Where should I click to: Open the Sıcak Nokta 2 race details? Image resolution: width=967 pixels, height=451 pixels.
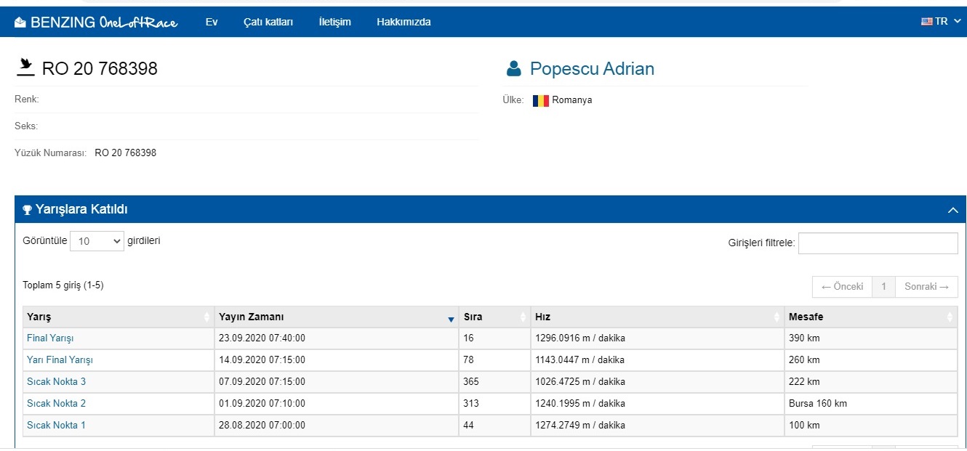coord(56,403)
